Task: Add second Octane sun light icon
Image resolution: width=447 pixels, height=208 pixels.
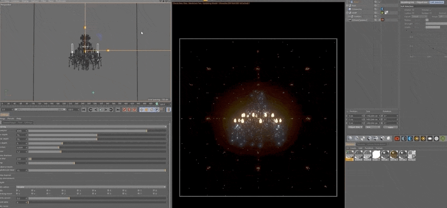Action: click(x=423, y=139)
